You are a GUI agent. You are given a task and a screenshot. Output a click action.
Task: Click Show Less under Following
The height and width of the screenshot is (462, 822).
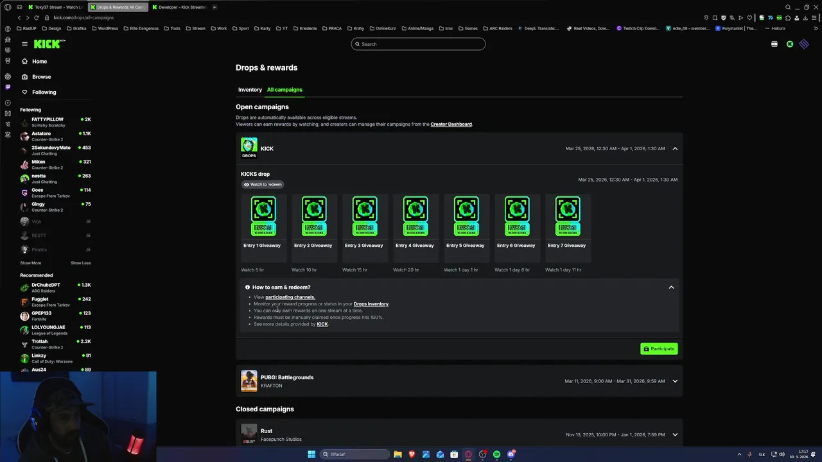[x=81, y=263]
